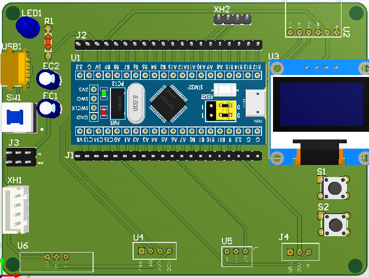Click the U1 designator label
Viewport: 369px width, 278px height.
pyautogui.click(x=76, y=58)
